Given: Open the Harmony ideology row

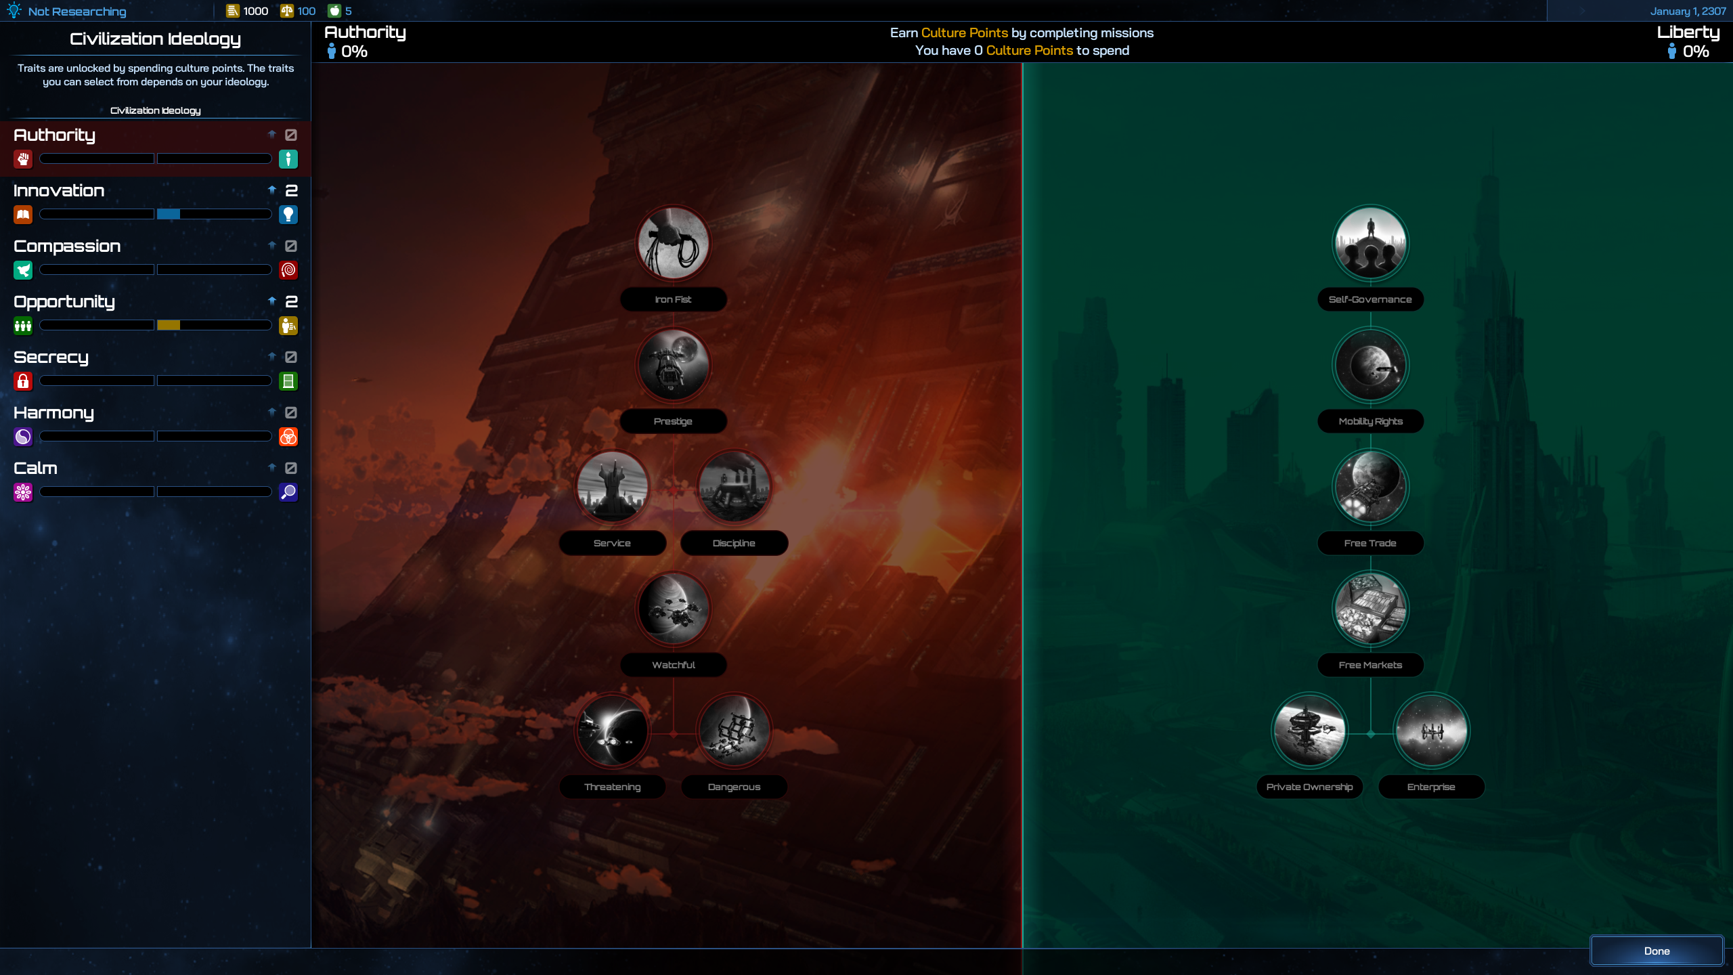Looking at the screenshot, I should (x=155, y=426).
